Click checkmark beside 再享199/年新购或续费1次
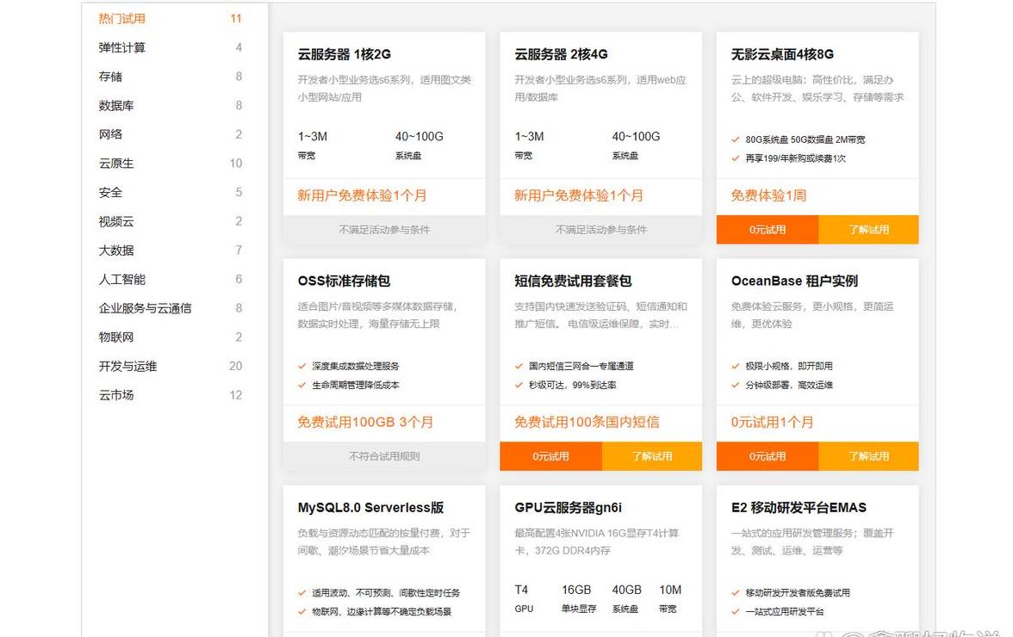The width and height of the screenshot is (1013, 637). [736, 158]
